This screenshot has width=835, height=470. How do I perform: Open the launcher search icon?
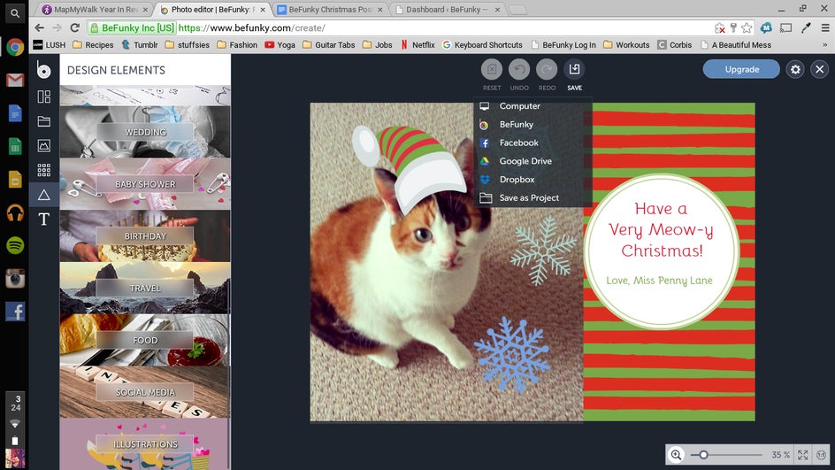[x=15, y=13]
